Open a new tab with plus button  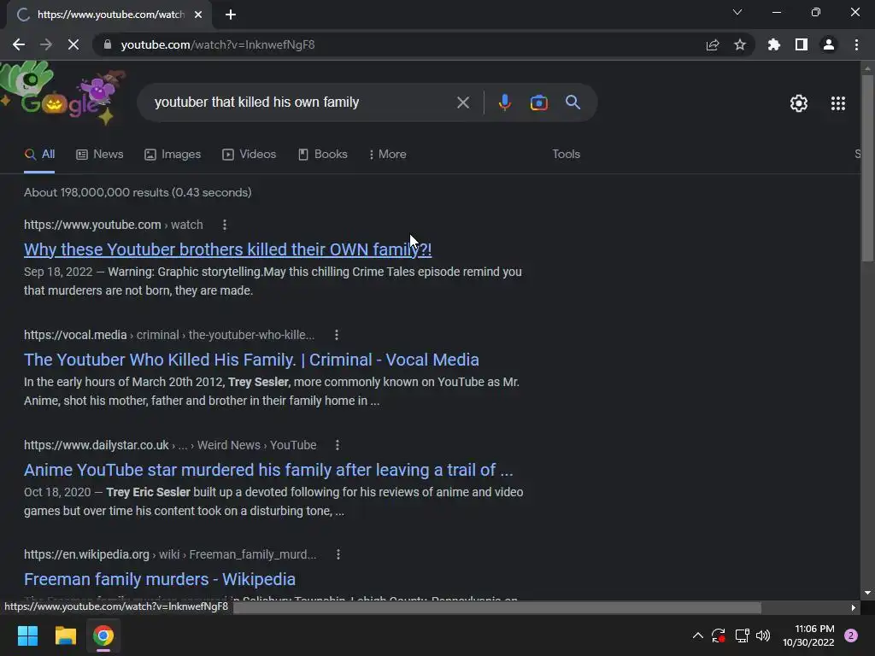(231, 15)
